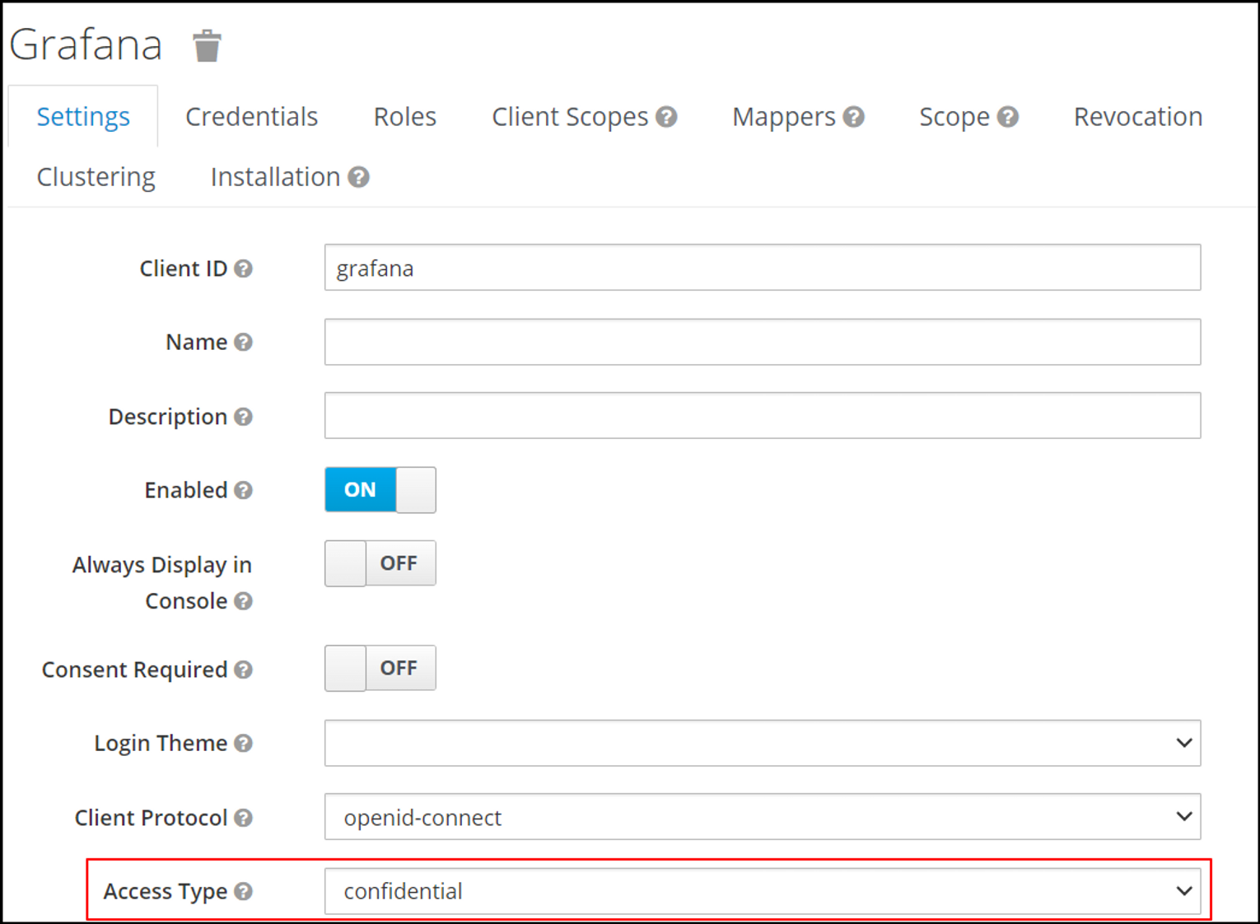
Task: Show help for Client Scopes tab
Action: (x=666, y=117)
